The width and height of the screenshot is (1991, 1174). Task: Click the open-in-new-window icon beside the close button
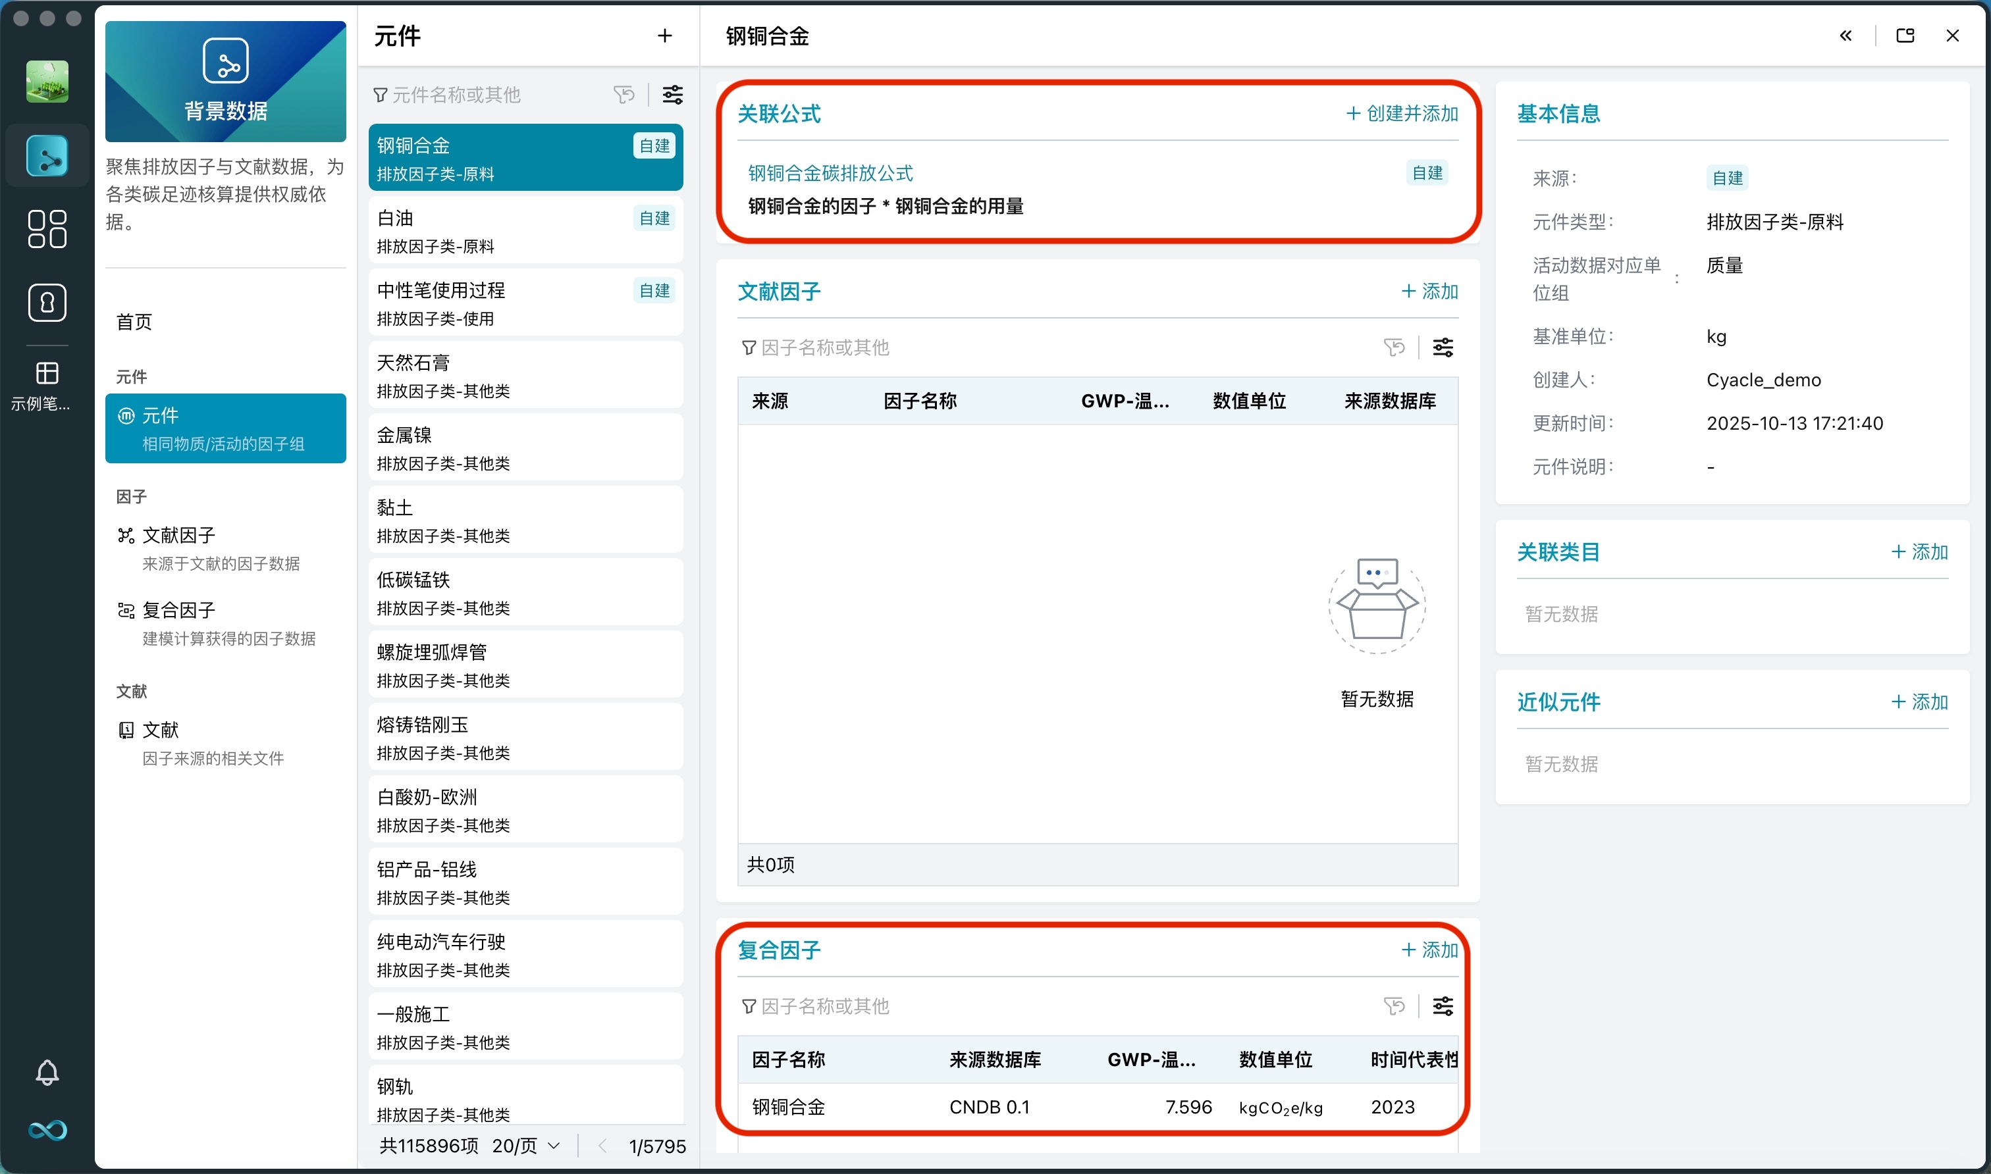tap(1905, 36)
